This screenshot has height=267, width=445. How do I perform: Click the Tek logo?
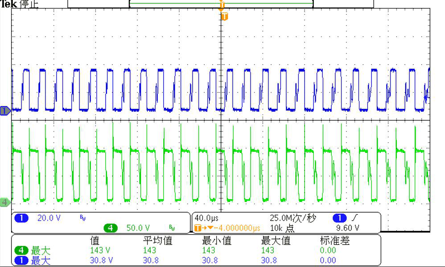9,4
